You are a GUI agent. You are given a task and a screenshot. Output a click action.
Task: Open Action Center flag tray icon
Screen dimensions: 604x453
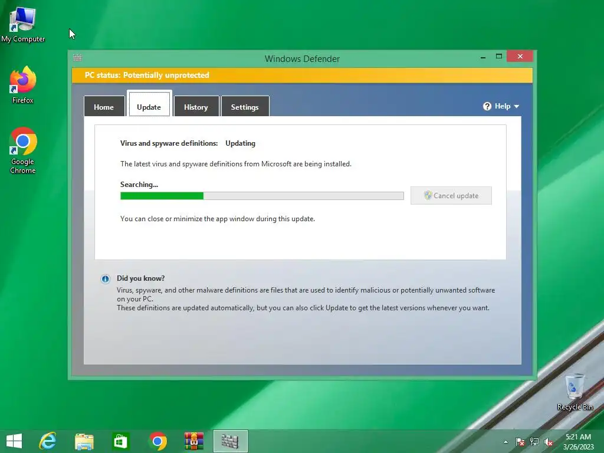coord(520,442)
